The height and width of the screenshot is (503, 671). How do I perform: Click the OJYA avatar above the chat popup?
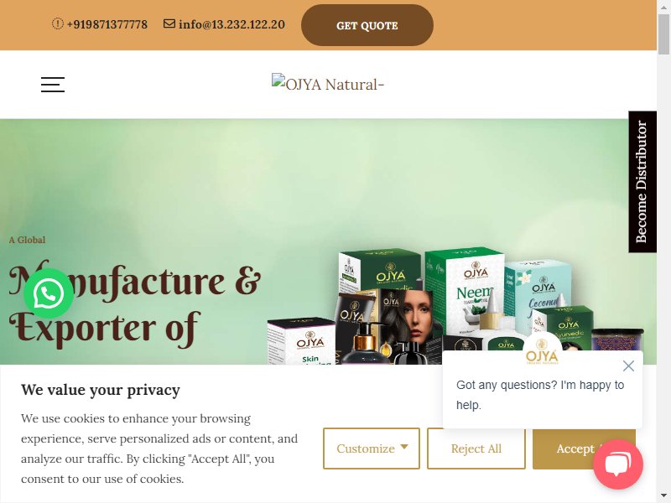pos(542,350)
